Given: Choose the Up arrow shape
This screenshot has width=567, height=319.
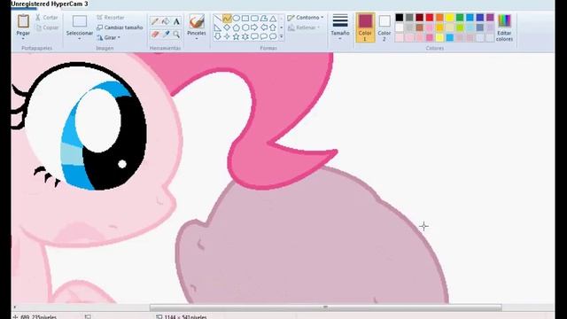Looking at the screenshot, I should (x=273, y=27).
